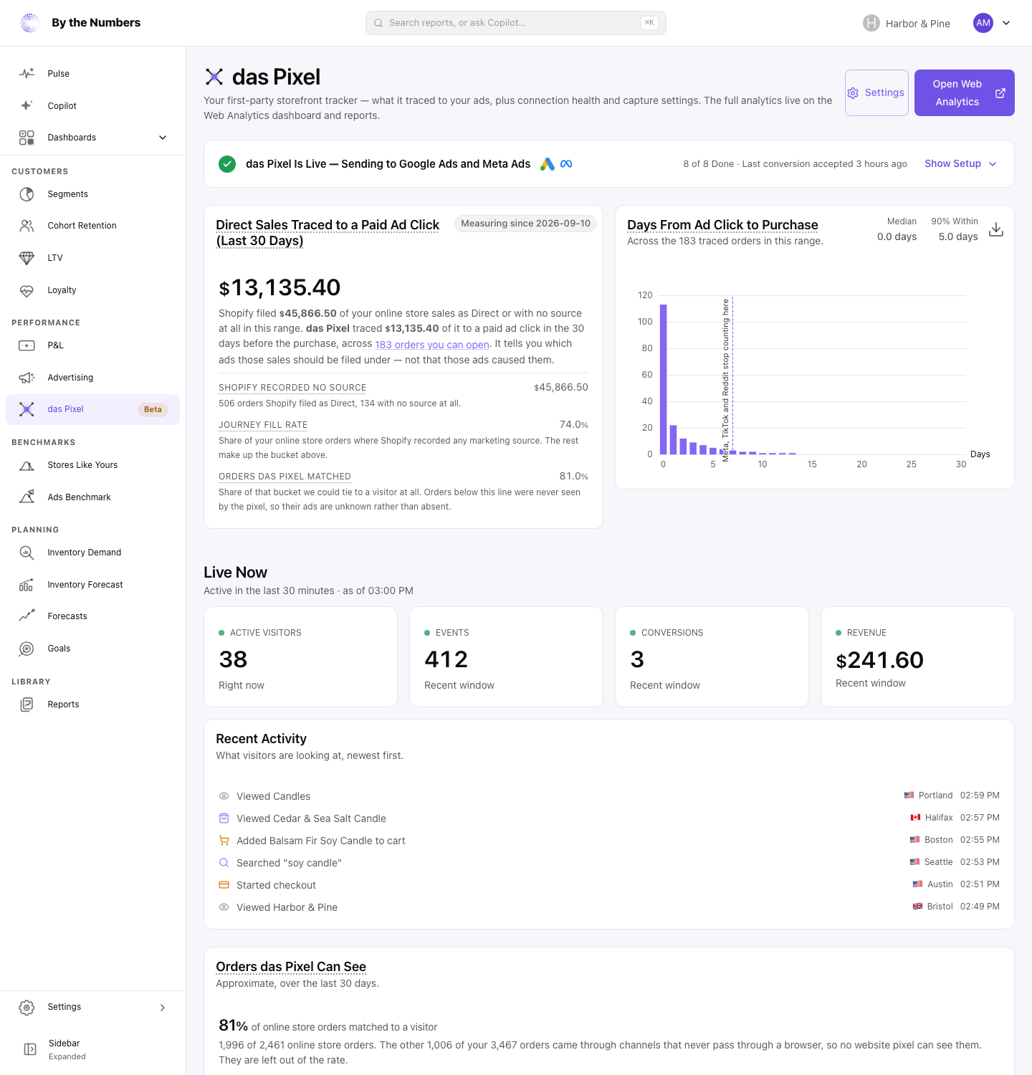This screenshot has width=1032, height=1075.
Task: Click the Active Visitors 38 card
Action: click(x=300, y=657)
